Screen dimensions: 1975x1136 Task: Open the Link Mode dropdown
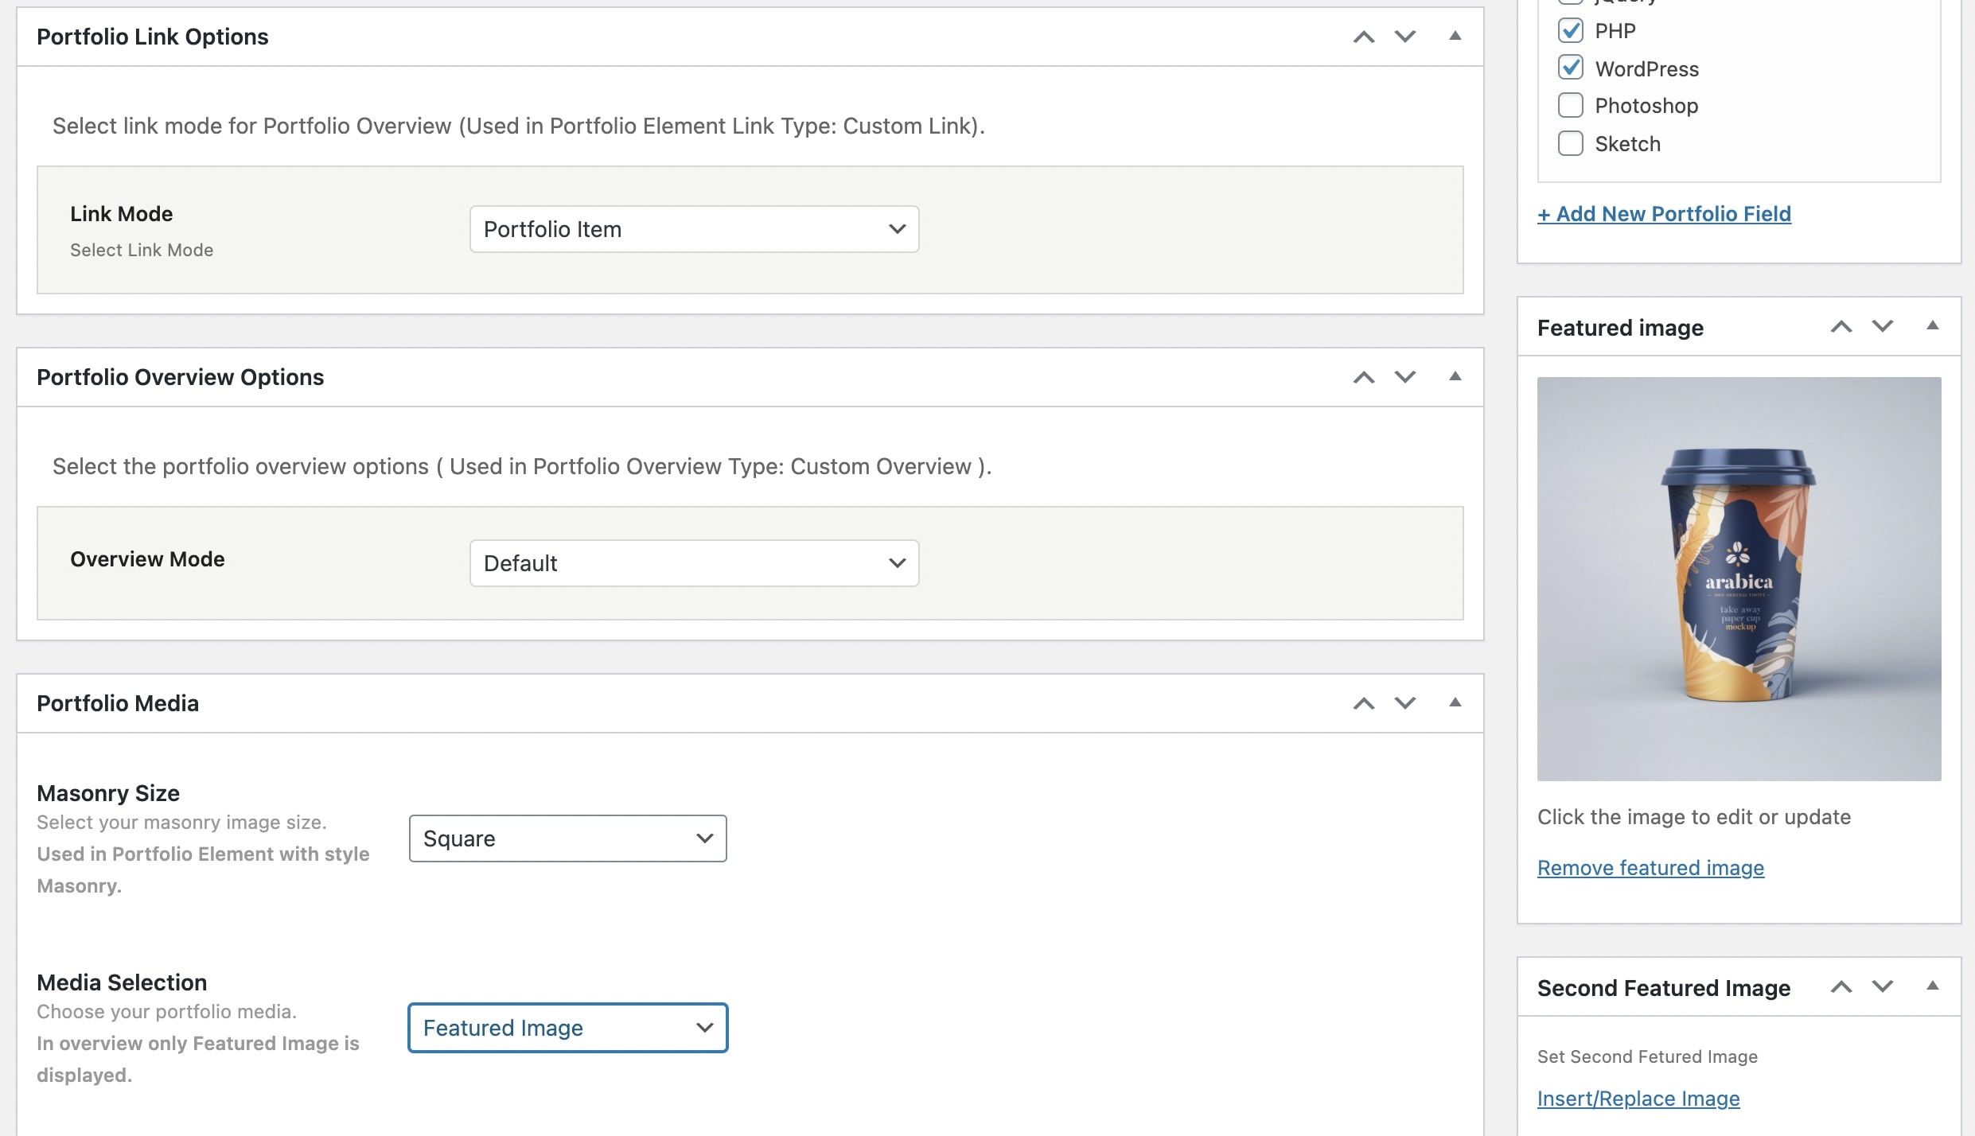[694, 229]
